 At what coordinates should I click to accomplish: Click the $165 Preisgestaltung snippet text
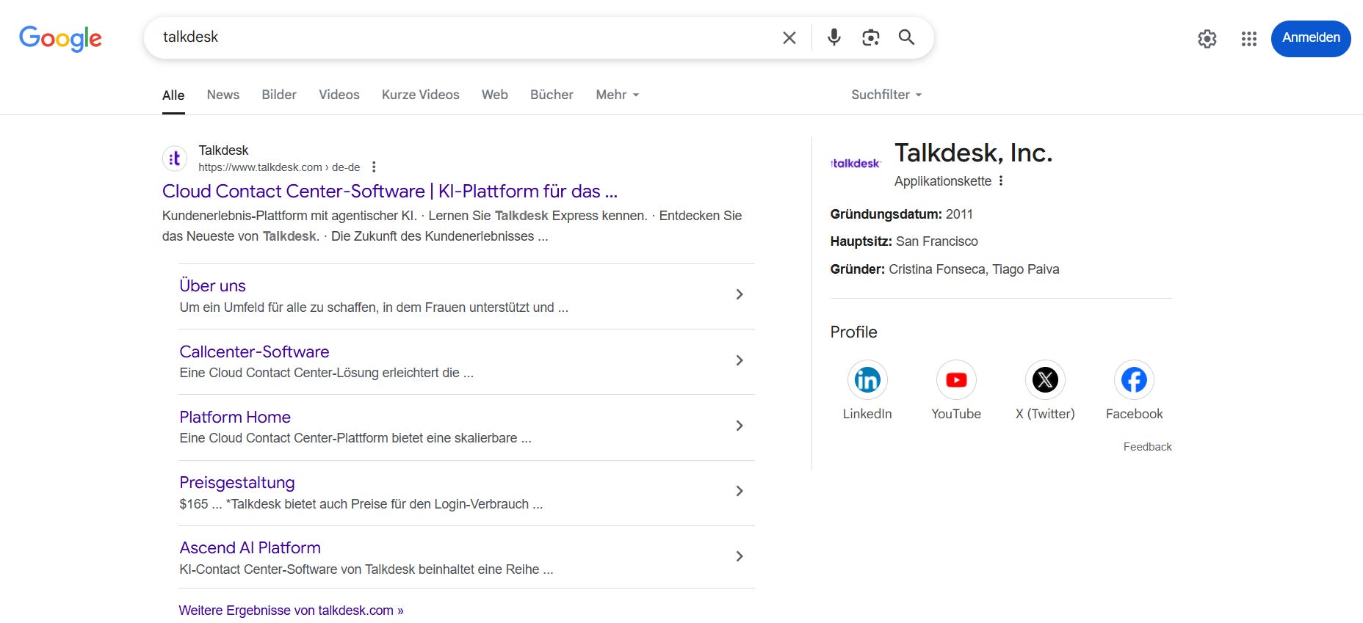coord(361,504)
